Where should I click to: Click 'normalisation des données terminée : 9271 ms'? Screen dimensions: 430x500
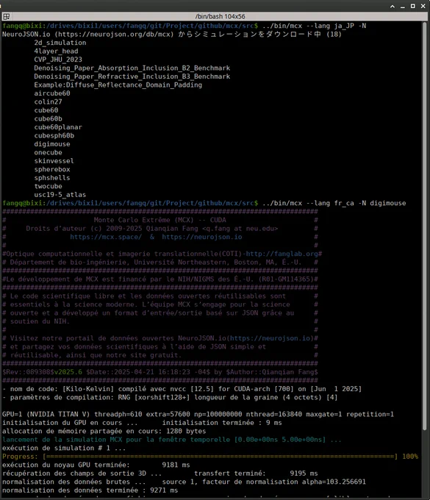[90, 490]
